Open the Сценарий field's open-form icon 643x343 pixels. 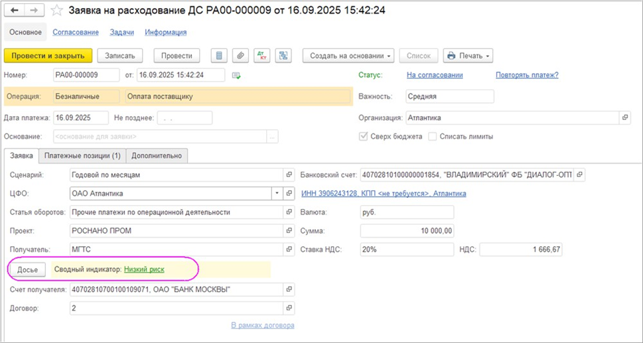coord(289,175)
